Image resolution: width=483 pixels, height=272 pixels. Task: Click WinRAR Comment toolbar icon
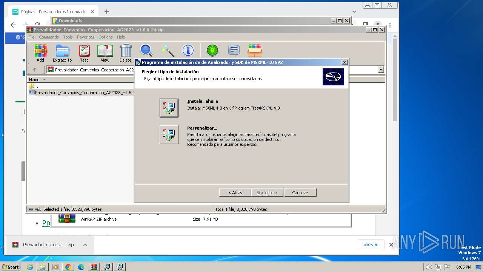(234, 50)
